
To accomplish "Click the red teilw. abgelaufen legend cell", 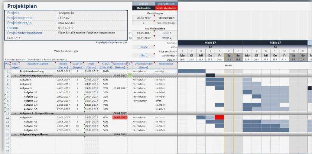I will pyautogui.click(x=166, y=8).
